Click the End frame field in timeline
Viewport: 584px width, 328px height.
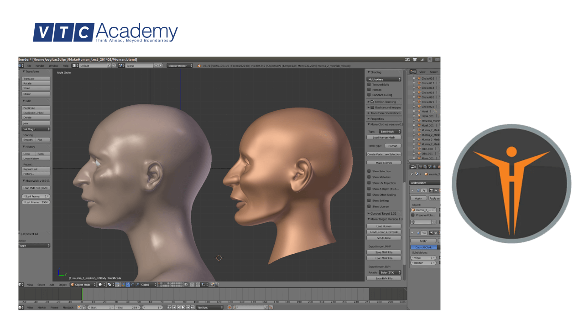click(x=128, y=307)
